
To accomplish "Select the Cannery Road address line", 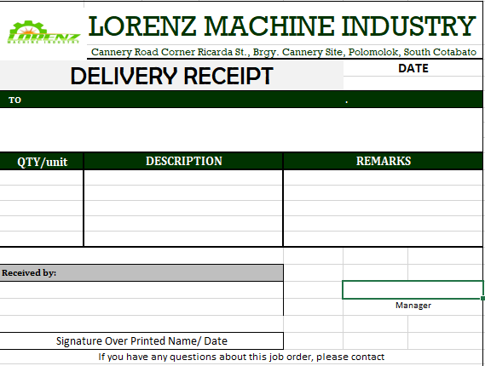I will tap(284, 52).
